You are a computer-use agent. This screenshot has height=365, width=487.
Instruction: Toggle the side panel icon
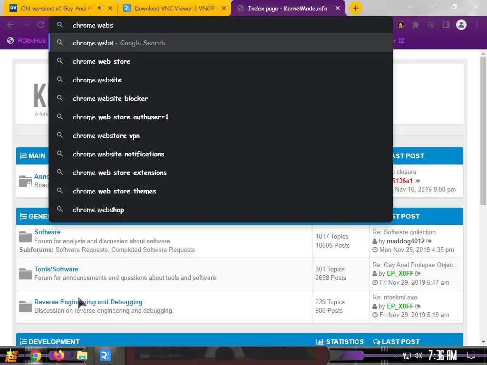point(446,25)
